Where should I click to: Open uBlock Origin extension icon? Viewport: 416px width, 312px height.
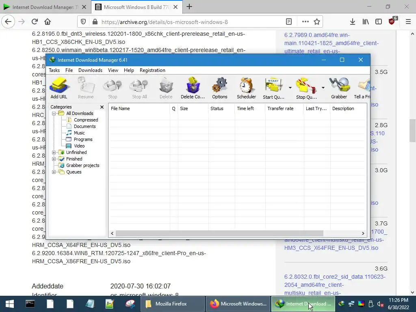point(392,21)
